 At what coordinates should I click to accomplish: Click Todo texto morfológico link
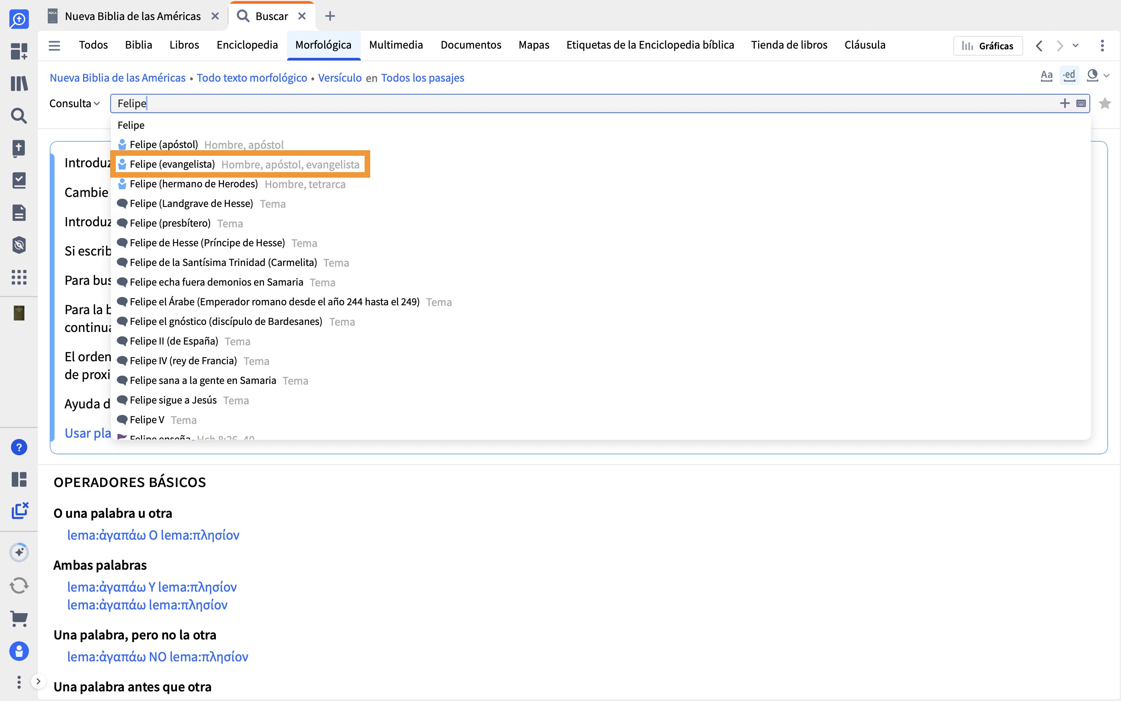pos(252,78)
